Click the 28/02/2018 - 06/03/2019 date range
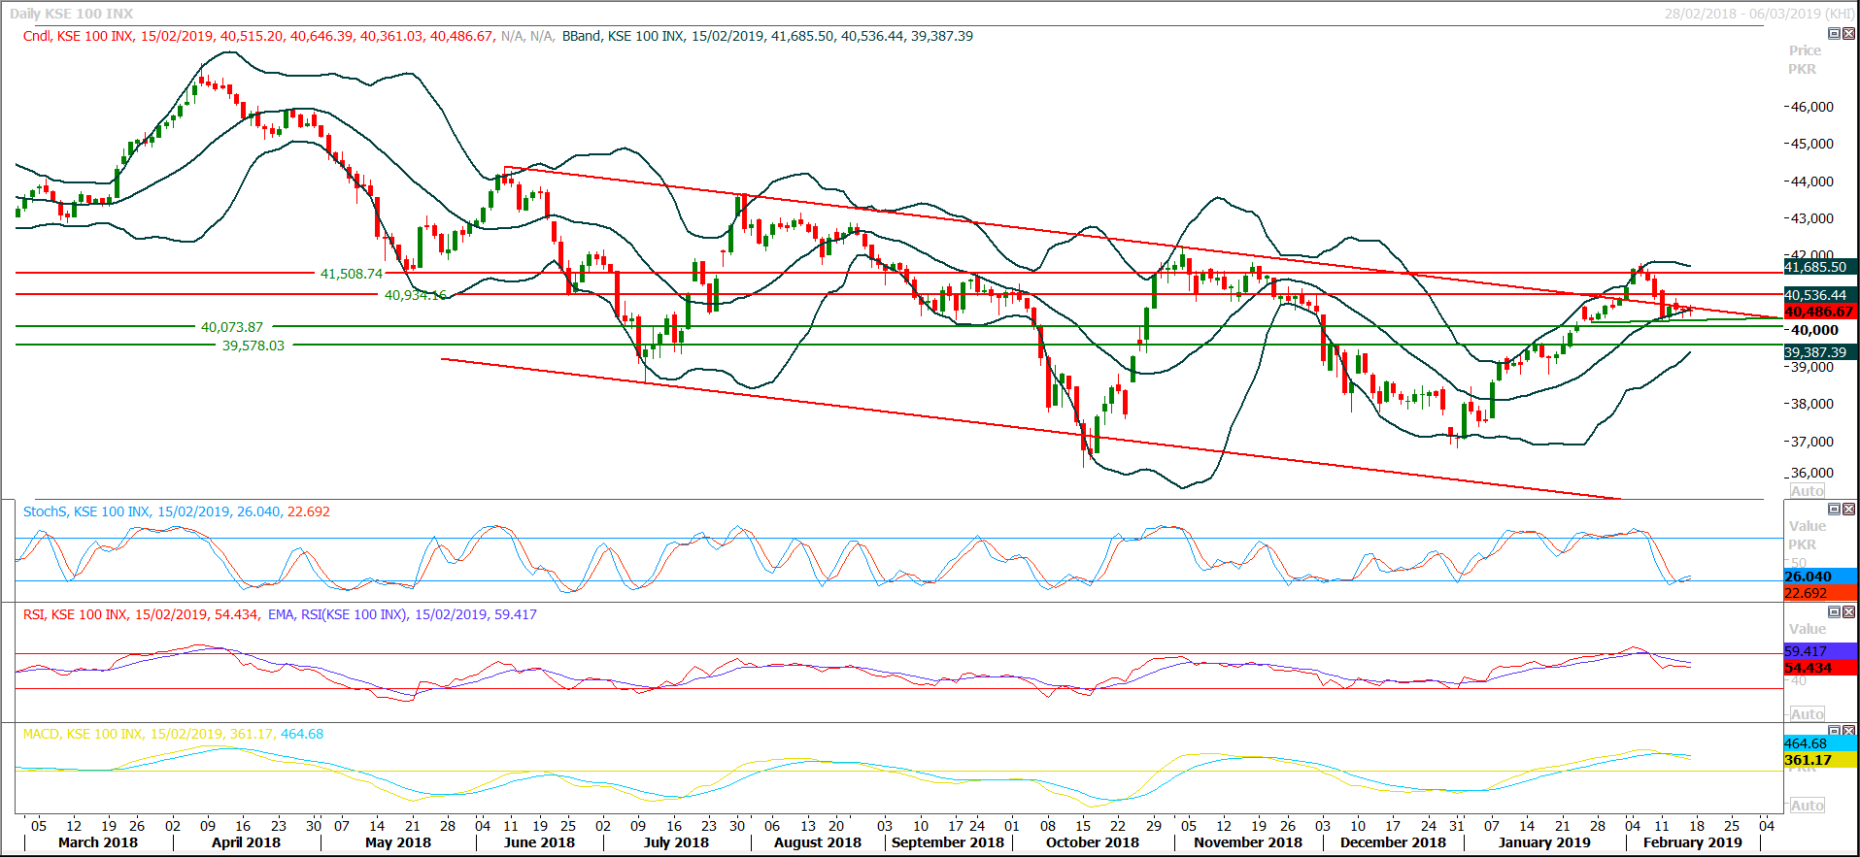This screenshot has width=1860, height=857. (x=1759, y=14)
